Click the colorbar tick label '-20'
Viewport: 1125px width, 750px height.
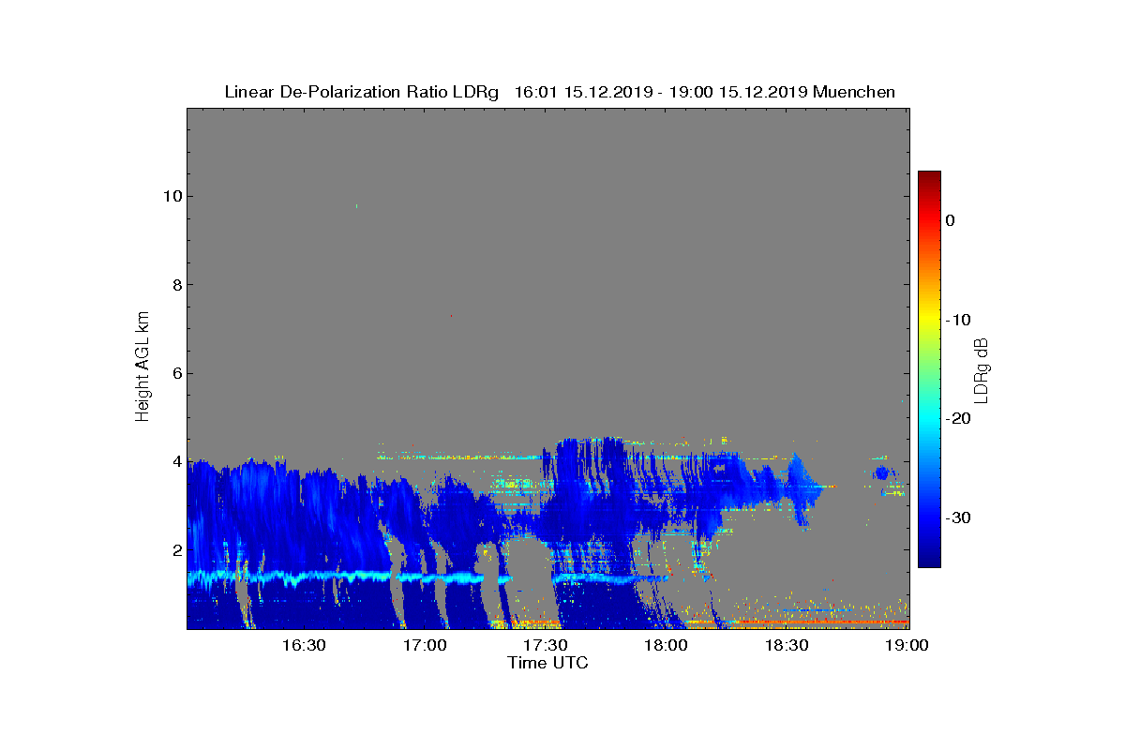click(957, 419)
